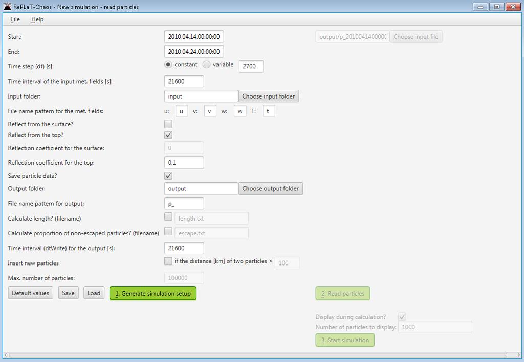Click Generate simulation setup button
Screen dimensions: 524x362
pos(153,294)
